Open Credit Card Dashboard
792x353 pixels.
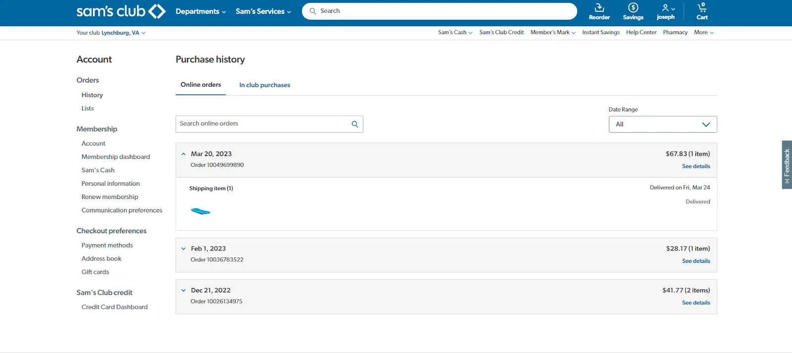point(114,307)
